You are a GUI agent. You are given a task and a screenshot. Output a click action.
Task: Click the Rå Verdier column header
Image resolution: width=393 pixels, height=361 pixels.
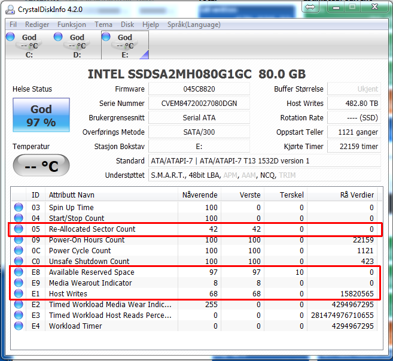click(x=342, y=195)
